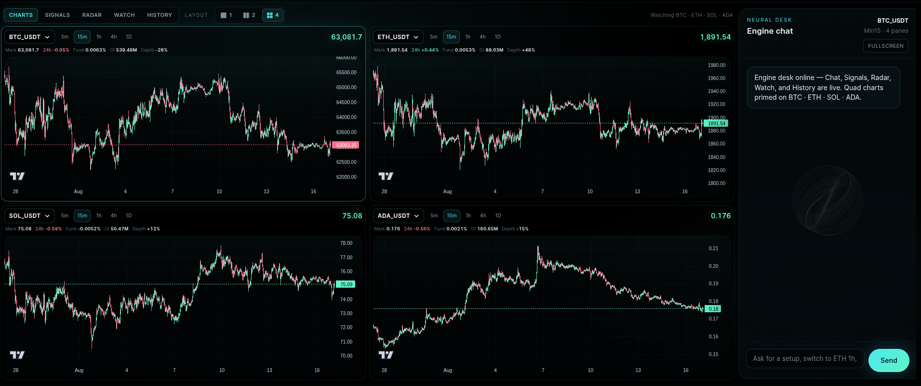Select single-pane layout 1
Screen dimensions: 921x386
click(227, 15)
